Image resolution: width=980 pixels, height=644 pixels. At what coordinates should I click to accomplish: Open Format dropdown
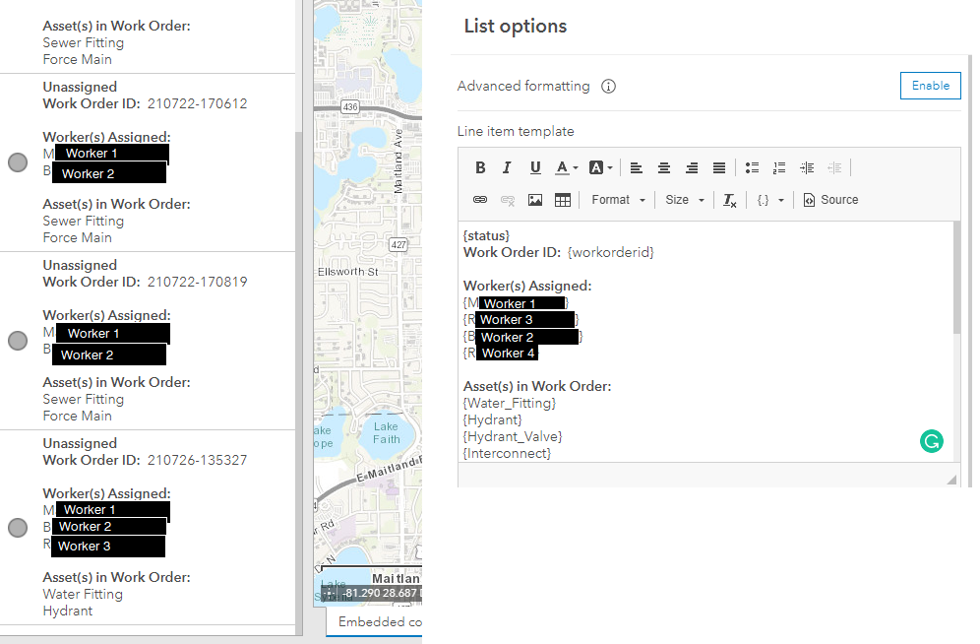(x=618, y=200)
